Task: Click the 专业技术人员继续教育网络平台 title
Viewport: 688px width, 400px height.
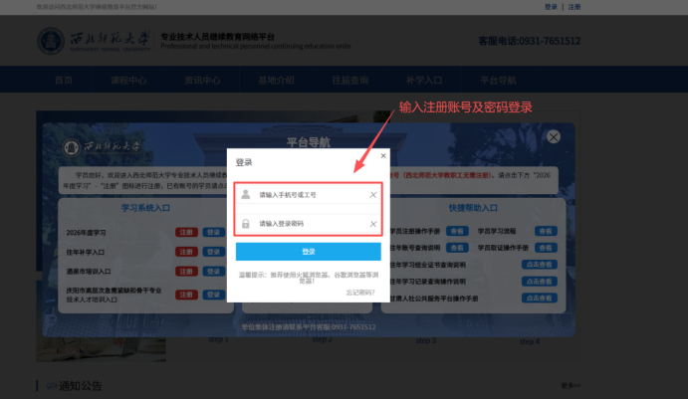Action: click(x=218, y=37)
